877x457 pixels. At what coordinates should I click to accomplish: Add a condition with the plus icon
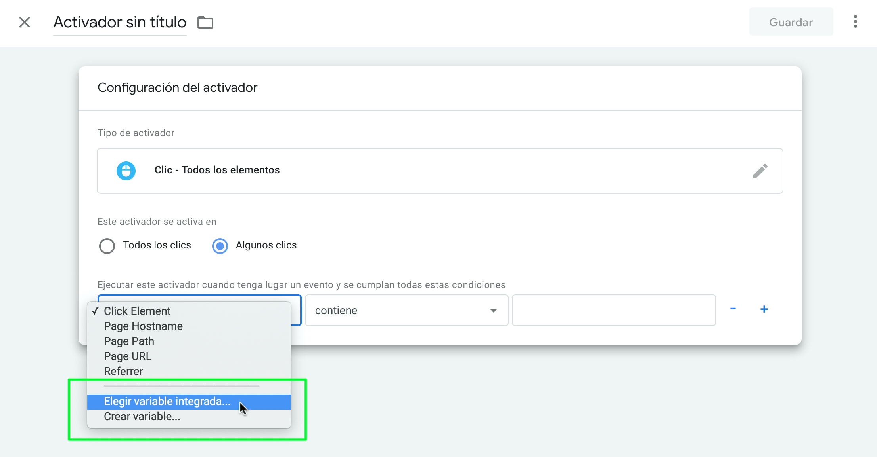(x=764, y=309)
